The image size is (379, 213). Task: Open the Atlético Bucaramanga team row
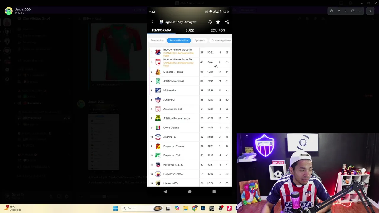tap(189, 118)
